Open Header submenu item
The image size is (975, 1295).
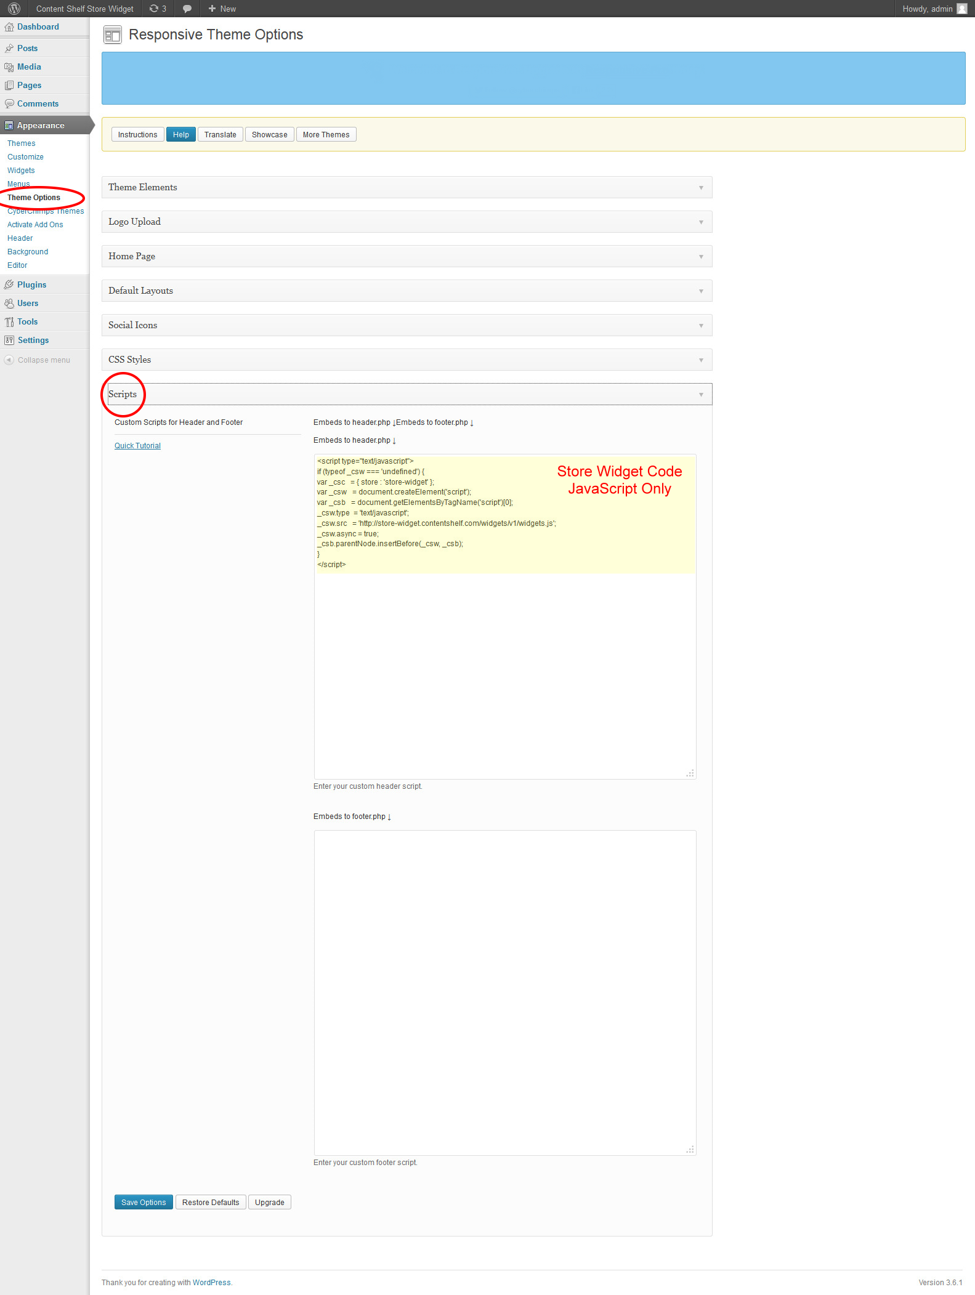20,238
